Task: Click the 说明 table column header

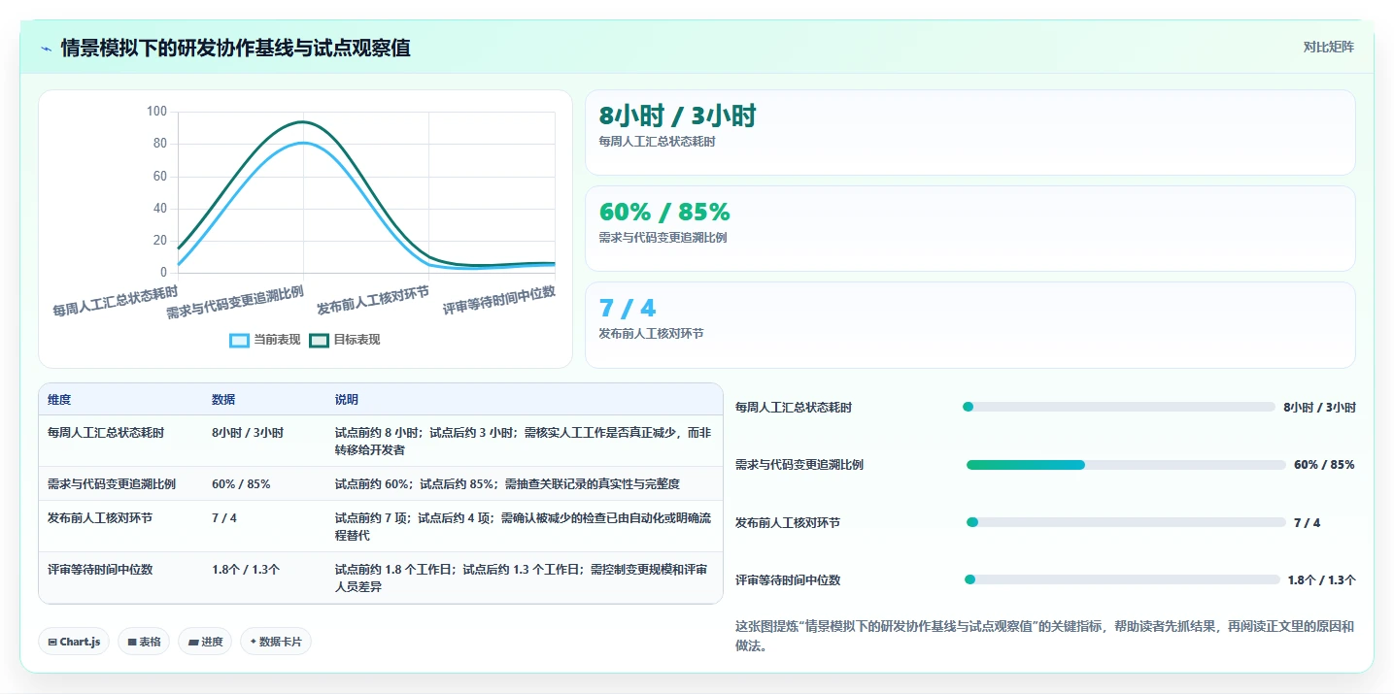Action: [x=347, y=400]
